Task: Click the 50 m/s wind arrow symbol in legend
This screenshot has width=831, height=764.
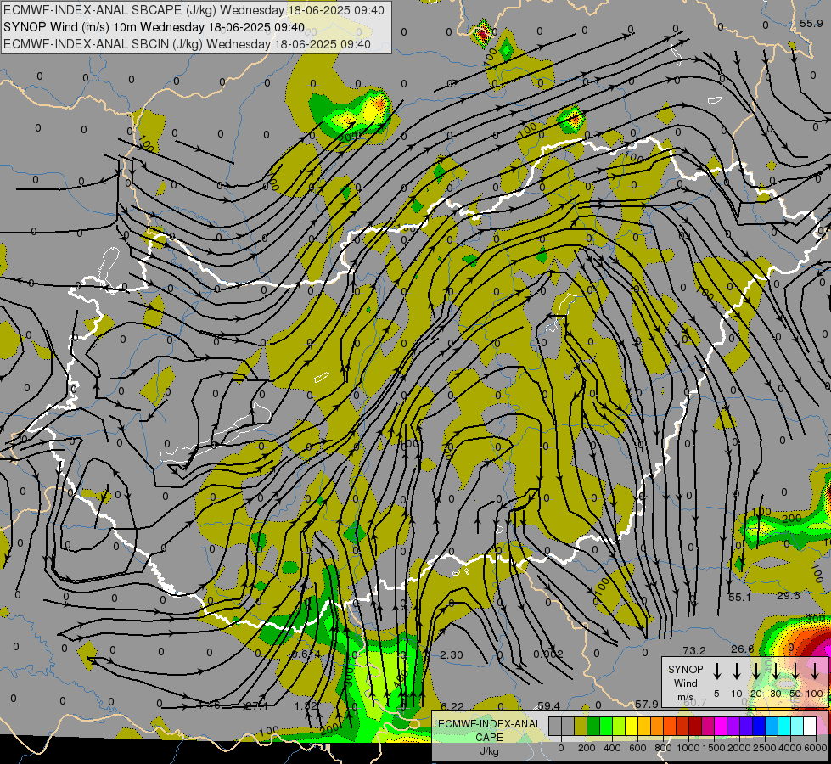Action: [795, 671]
